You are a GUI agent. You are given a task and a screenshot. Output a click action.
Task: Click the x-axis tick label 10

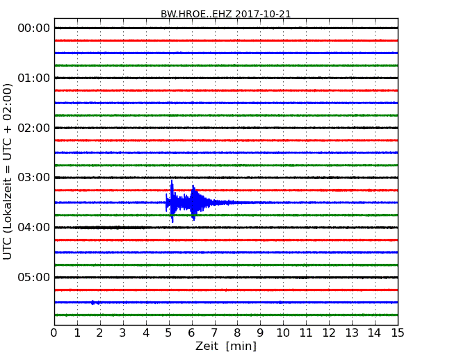click(x=283, y=333)
